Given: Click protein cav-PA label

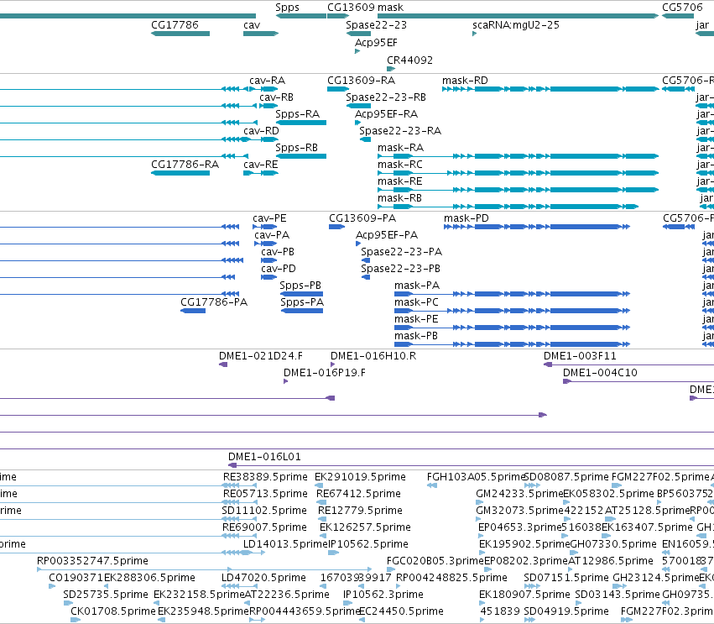Looking at the screenshot, I should (272, 235).
